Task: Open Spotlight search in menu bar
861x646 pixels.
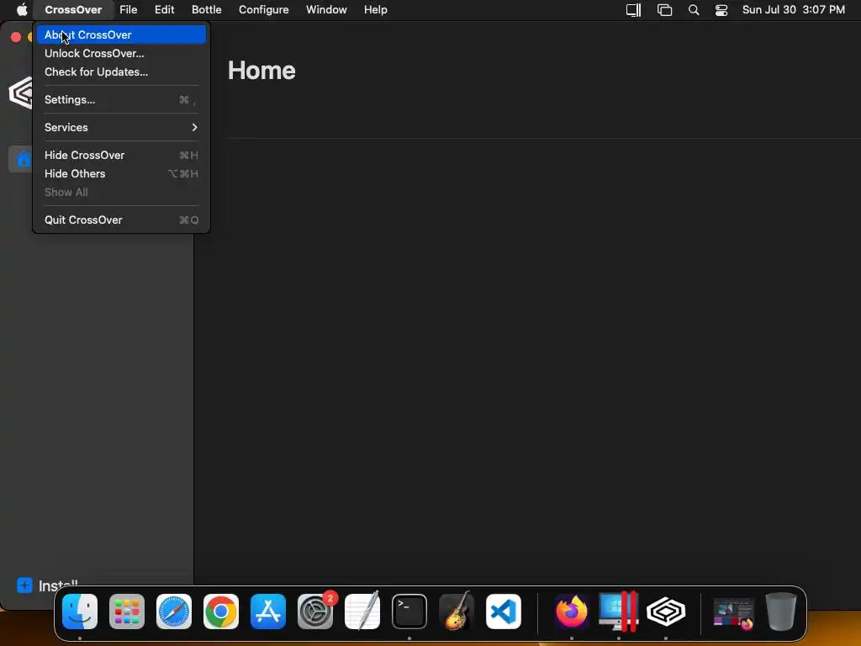Action: click(x=694, y=10)
